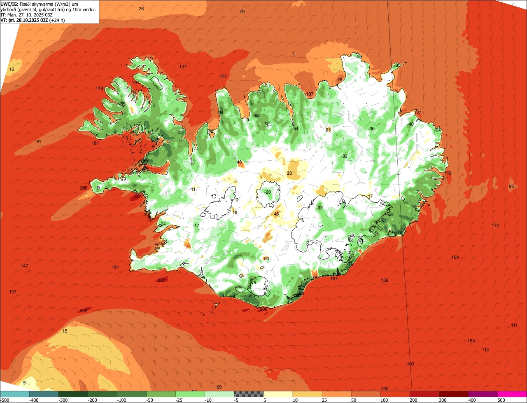Select the map value '114'
Screen dimensions: 527x403
click(x=485, y=349)
